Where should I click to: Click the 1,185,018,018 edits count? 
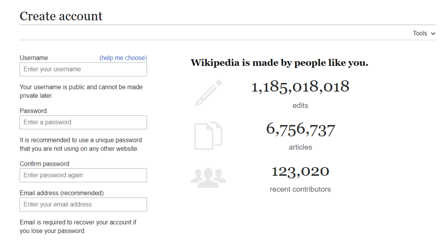tap(300, 87)
